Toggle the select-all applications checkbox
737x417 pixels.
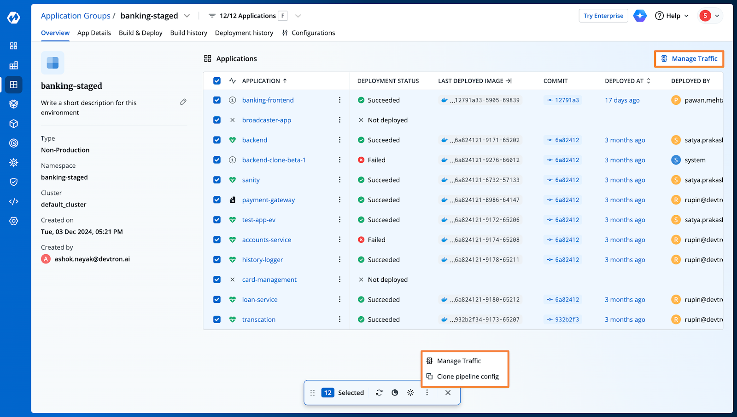pos(217,81)
